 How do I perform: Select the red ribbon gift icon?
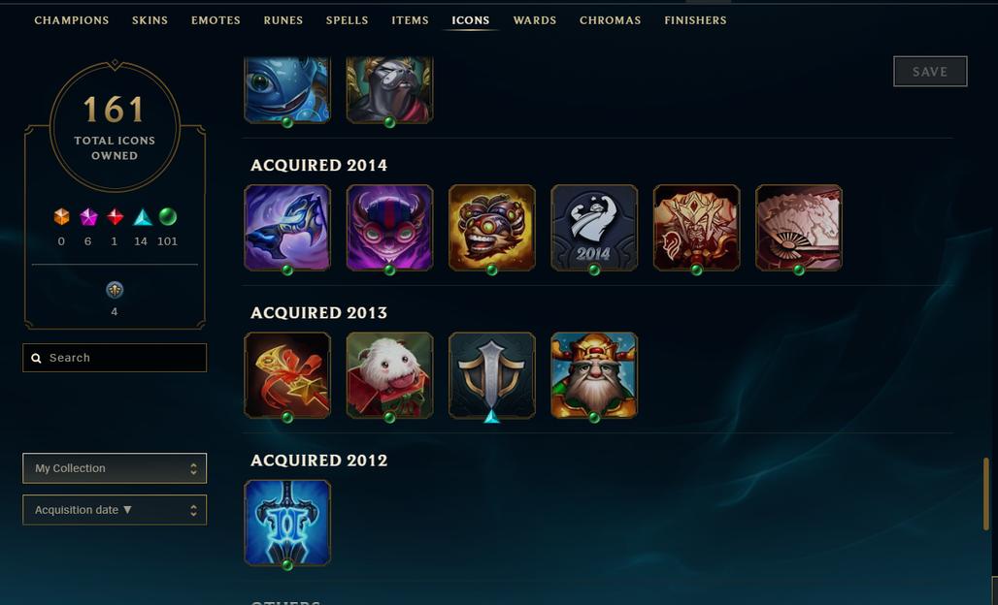pyautogui.click(x=287, y=375)
